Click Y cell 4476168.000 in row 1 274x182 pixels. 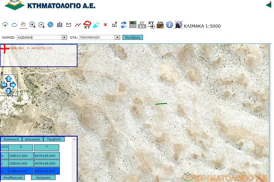(x=47, y=163)
